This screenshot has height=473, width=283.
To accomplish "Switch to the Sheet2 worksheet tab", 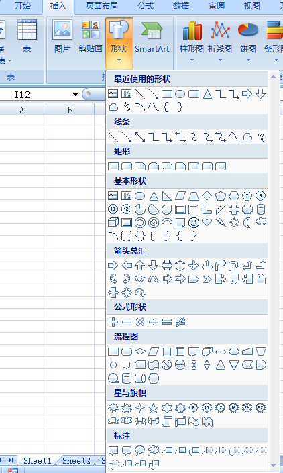I will [76, 461].
